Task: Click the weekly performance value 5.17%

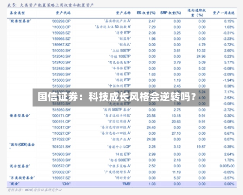Action: click(229, 62)
